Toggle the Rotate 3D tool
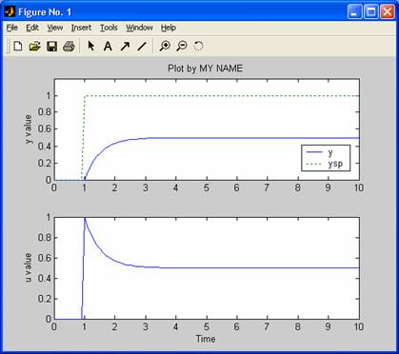 [198, 47]
